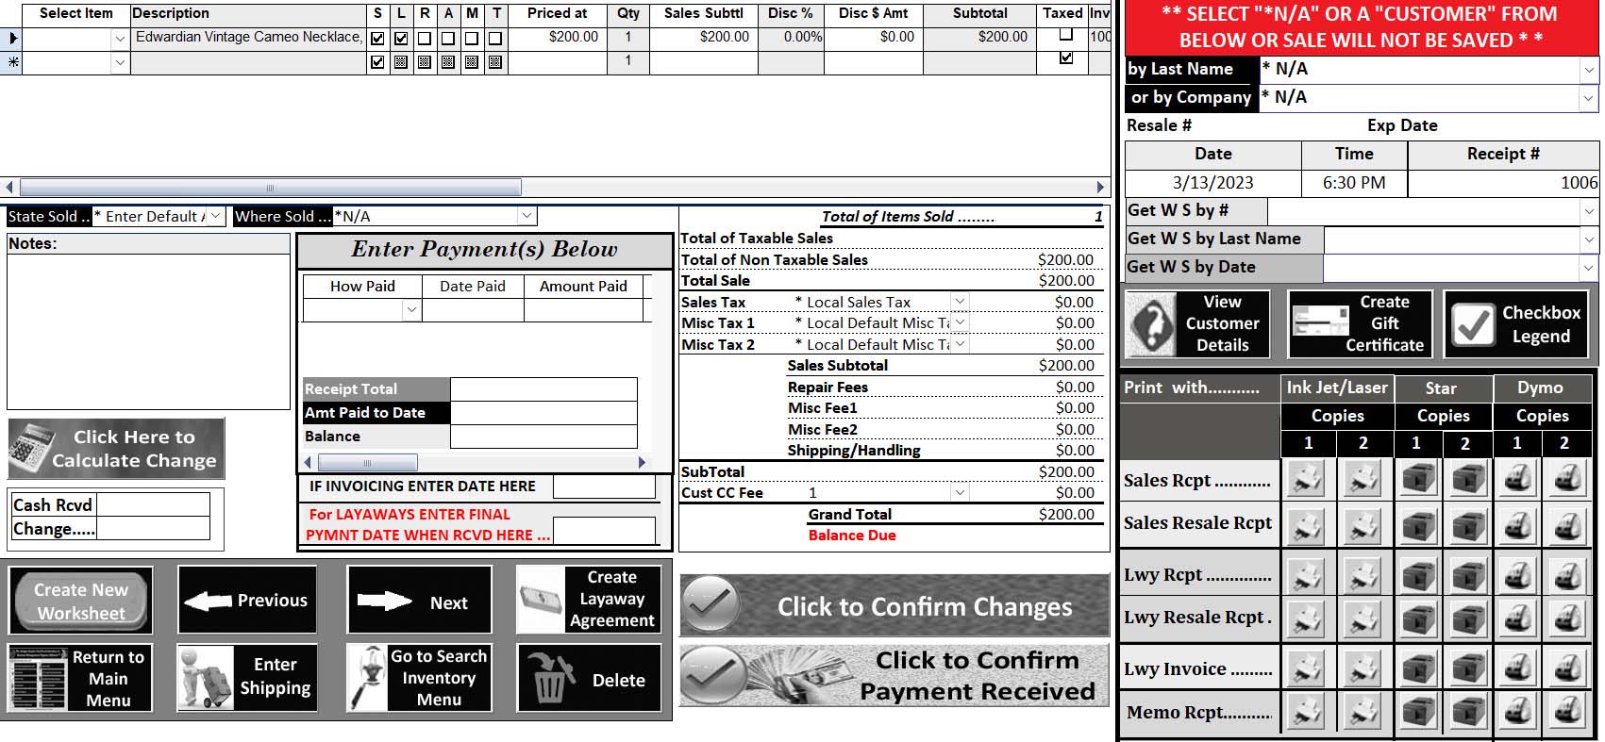
Task: Print Lwy Rcpt with Ink Jet copy 1
Action: coord(1308,574)
